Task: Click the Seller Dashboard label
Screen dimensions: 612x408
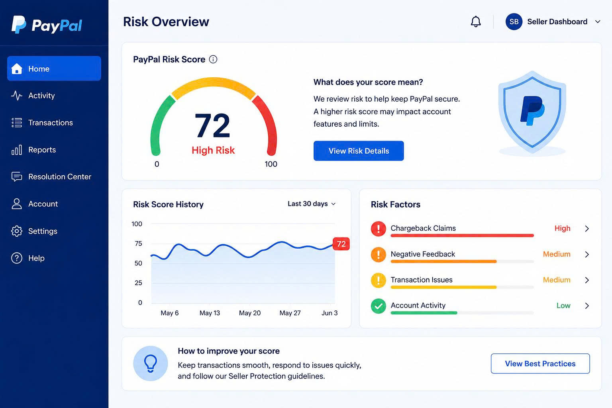Action: click(x=557, y=22)
